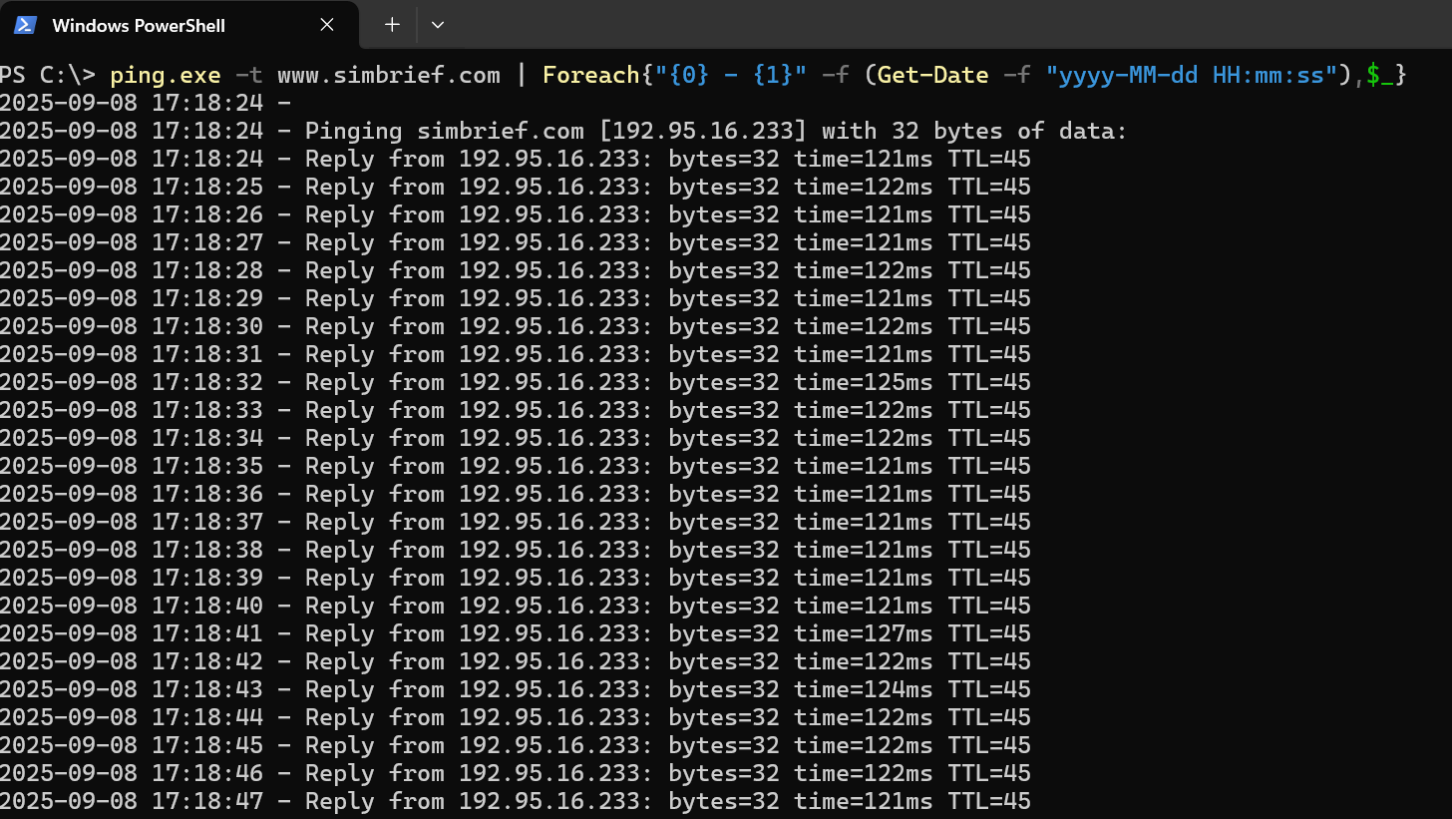The image size is (1452, 819).
Task: Click the ping.exe command text
Action: click(166, 75)
